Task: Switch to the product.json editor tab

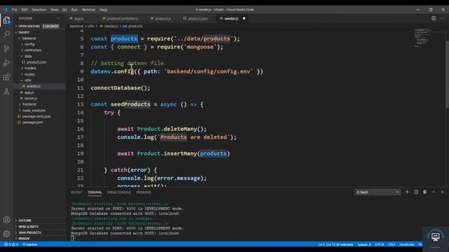Action: click(x=198, y=19)
